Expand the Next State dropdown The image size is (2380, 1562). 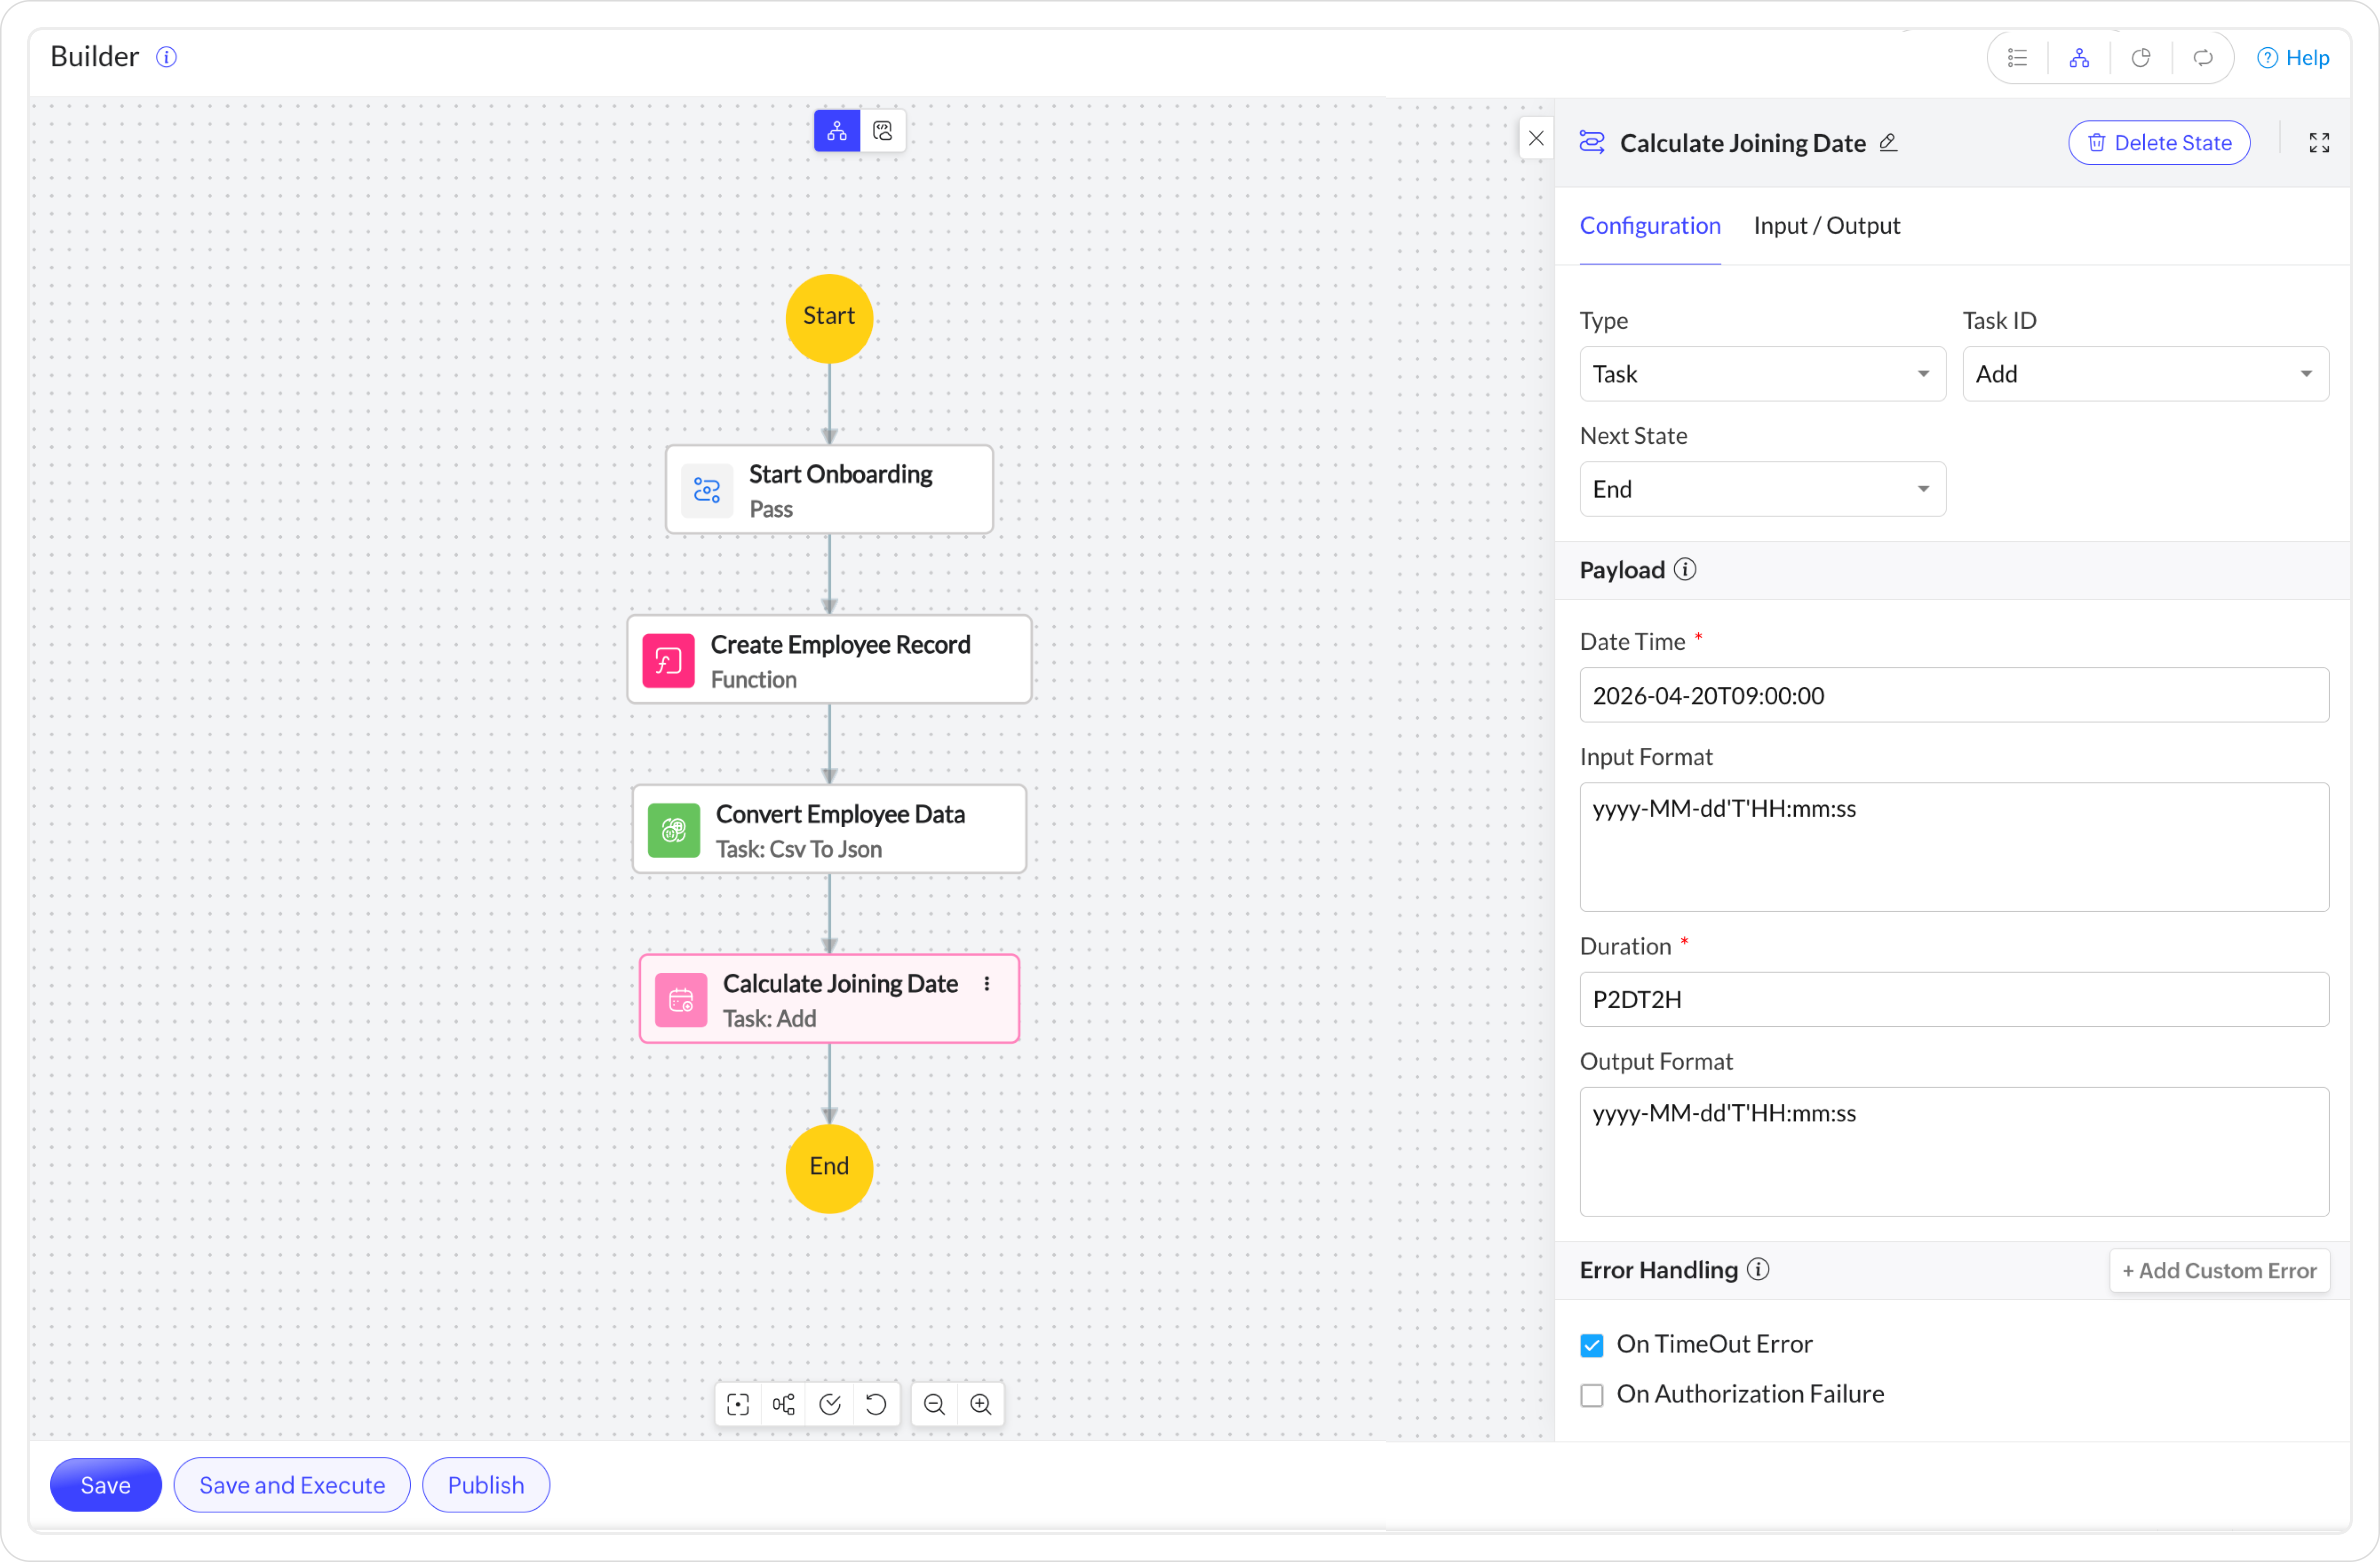[x=1761, y=489]
